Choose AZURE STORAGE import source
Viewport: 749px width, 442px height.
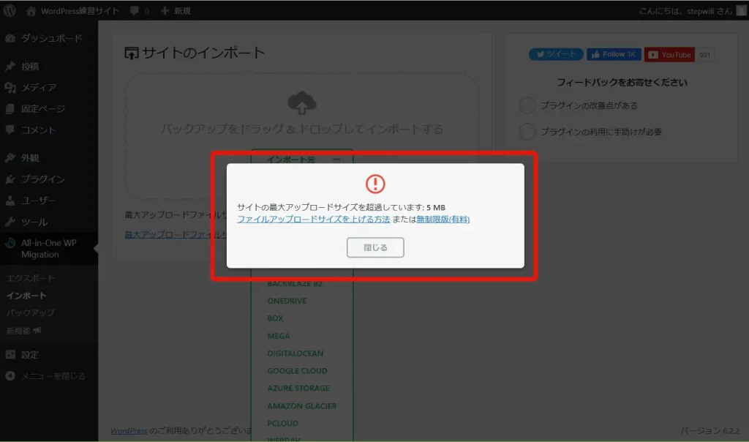click(x=298, y=388)
